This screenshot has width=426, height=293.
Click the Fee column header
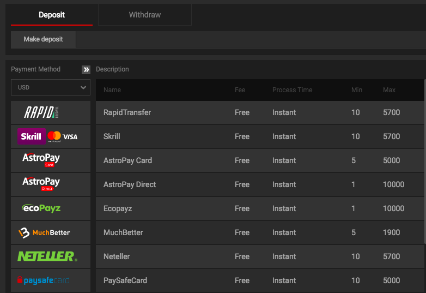tap(240, 90)
